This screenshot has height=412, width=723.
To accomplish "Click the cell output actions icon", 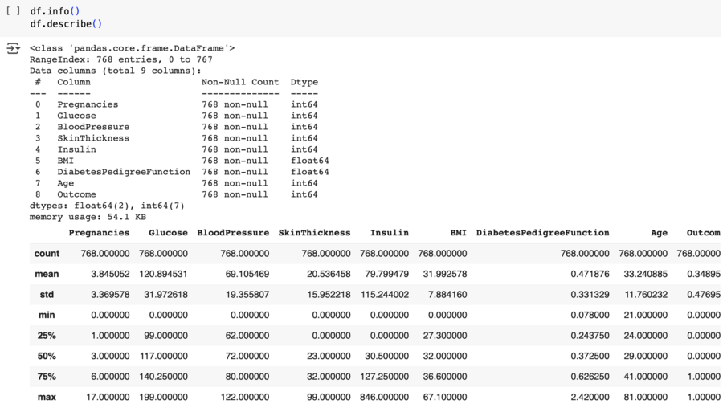I will (13, 49).
